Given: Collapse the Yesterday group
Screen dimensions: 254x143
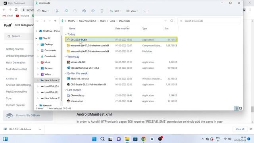Looking at the screenshot, I should pos(65,57).
